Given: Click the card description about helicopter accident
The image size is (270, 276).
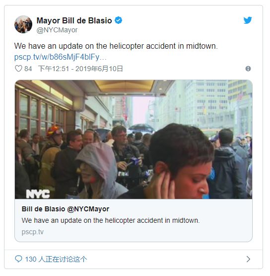Looking at the screenshot, I should [x=111, y=220].
